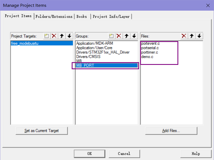Move the selected group down
The image size is (214, 160).
[x=134, y=36]
